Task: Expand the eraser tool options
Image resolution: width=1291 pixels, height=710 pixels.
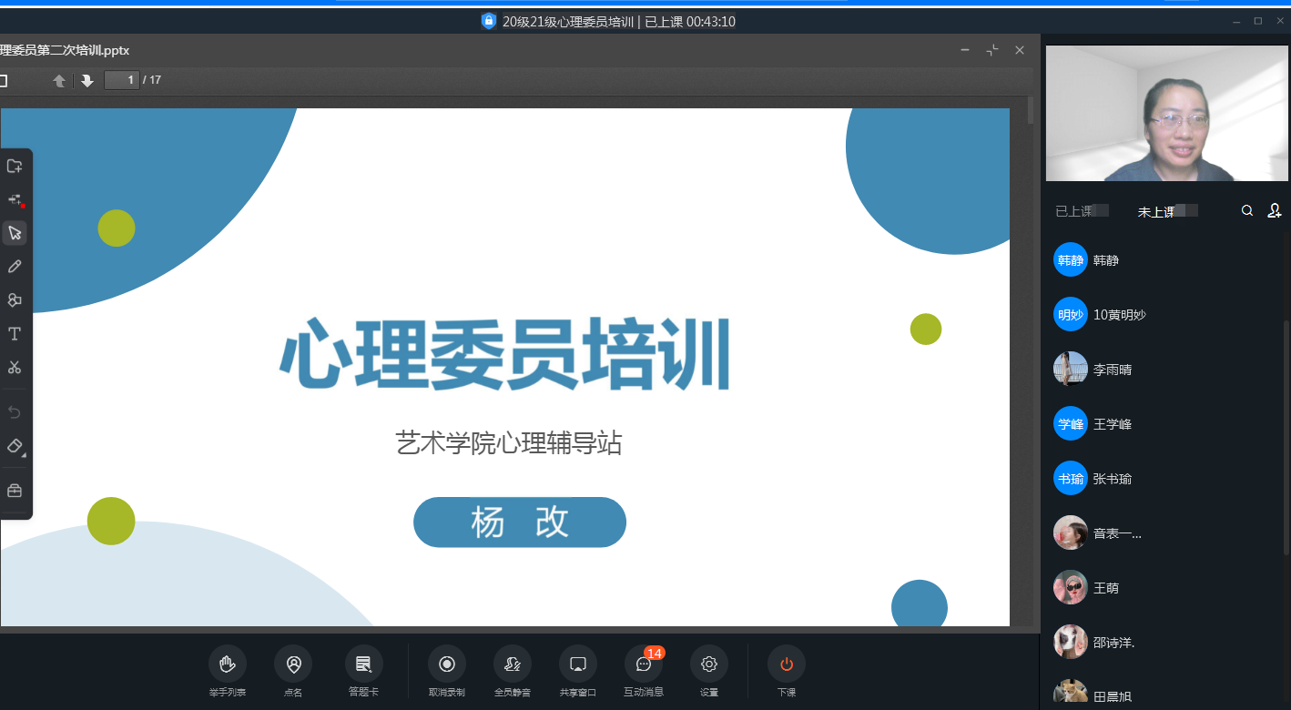Action: (x=15, y=446)
